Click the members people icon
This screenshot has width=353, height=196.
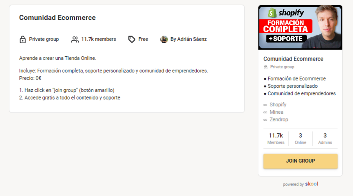(75, 39)
